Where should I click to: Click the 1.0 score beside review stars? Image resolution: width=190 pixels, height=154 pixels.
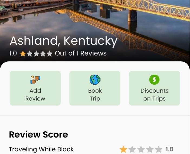pyautogui.click(x=169, y=149)
